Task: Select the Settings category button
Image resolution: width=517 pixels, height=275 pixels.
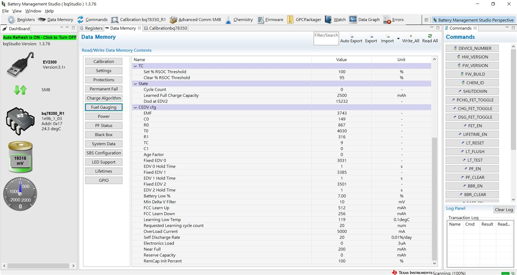Action: [104, 71]
